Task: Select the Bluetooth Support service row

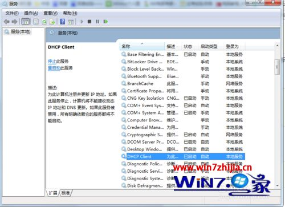Action: [183, 76]
